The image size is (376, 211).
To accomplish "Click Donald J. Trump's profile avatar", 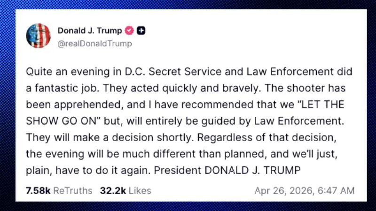I will click(39, 36).
